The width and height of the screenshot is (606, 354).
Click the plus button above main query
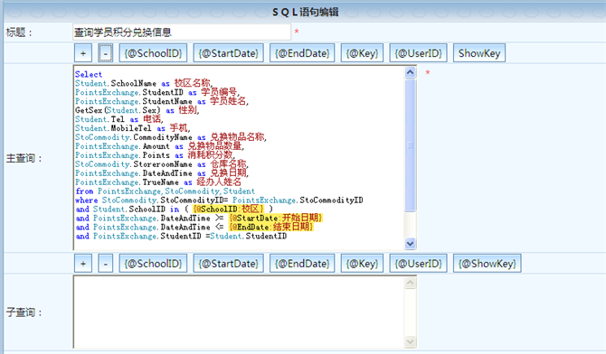[x=83, y=53]
